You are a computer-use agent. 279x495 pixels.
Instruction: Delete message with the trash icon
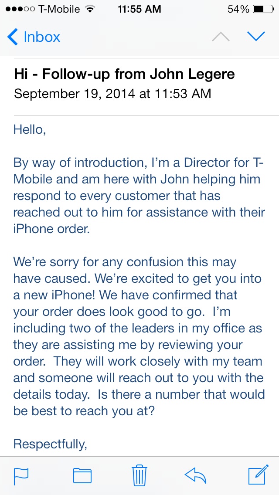(139, 475)
